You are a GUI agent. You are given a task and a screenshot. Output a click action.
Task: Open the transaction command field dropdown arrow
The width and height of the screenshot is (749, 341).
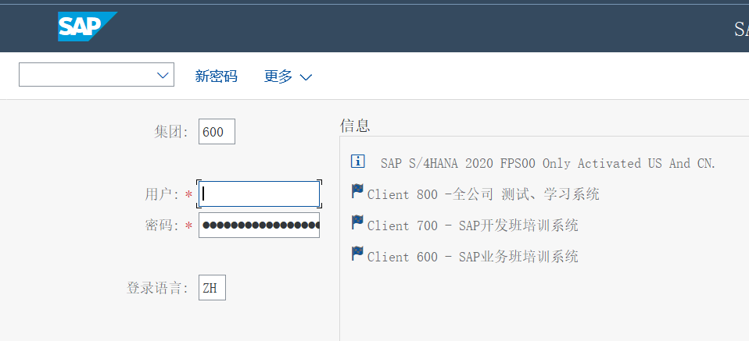click(x=163, y=76)
